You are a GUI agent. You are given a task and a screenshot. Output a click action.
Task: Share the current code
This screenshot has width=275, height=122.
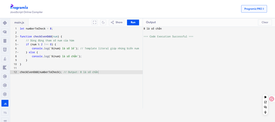point(117,22)
